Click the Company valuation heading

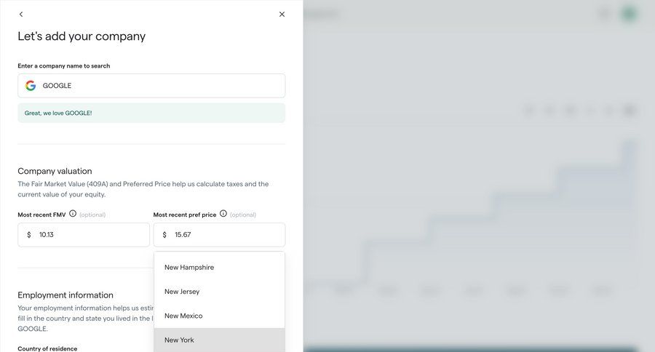(55, 171)
